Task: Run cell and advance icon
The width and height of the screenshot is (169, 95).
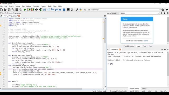Action: click(33, 10)
